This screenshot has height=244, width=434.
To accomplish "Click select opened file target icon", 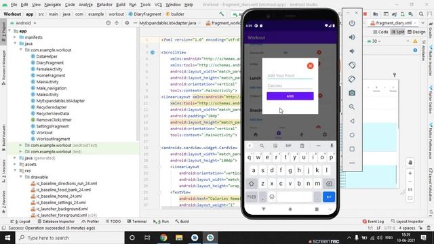I will (108, 23).
